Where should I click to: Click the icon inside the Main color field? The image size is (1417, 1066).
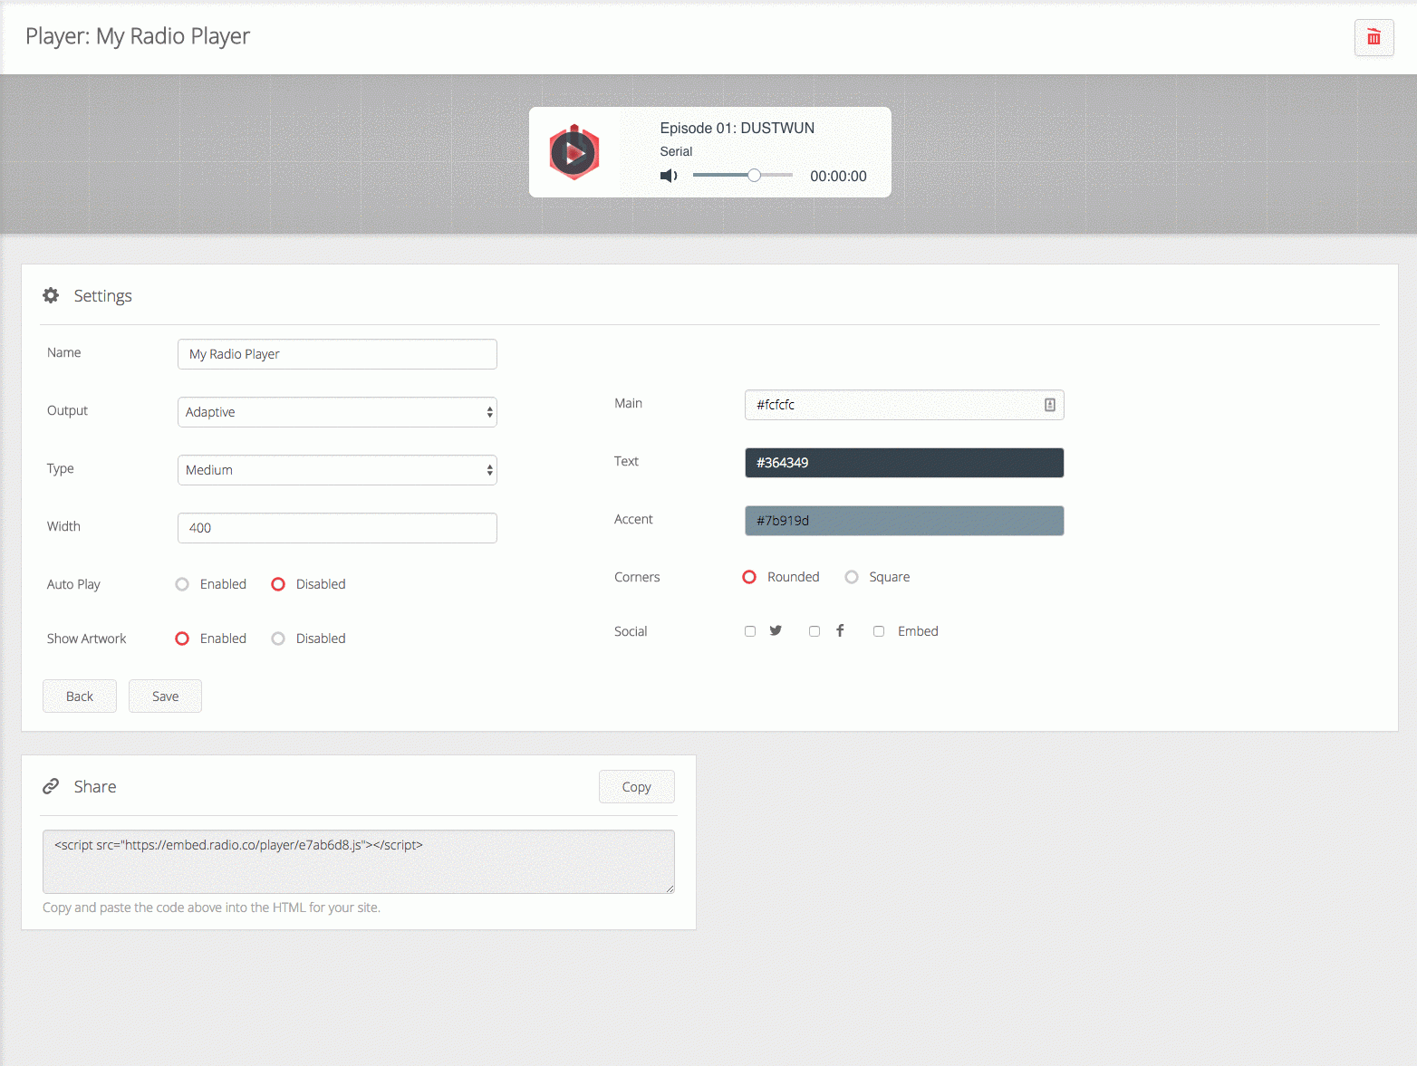[1049, 405]
